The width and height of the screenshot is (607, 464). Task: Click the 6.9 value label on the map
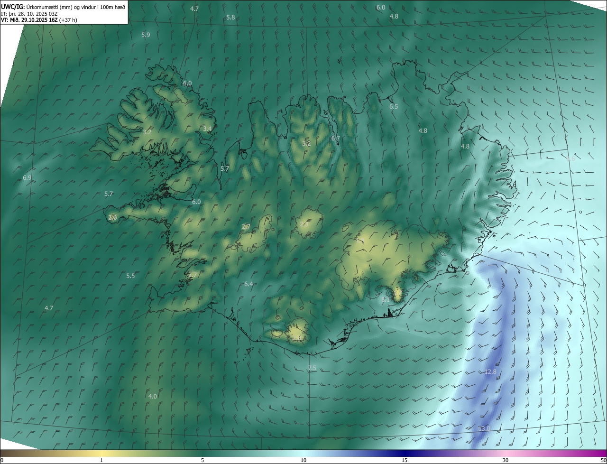click(27, 177)
